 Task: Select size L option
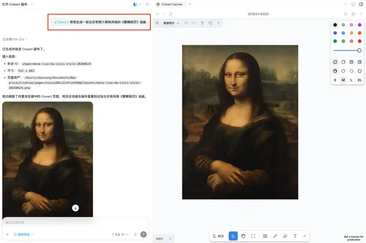[x=351, y=80]
